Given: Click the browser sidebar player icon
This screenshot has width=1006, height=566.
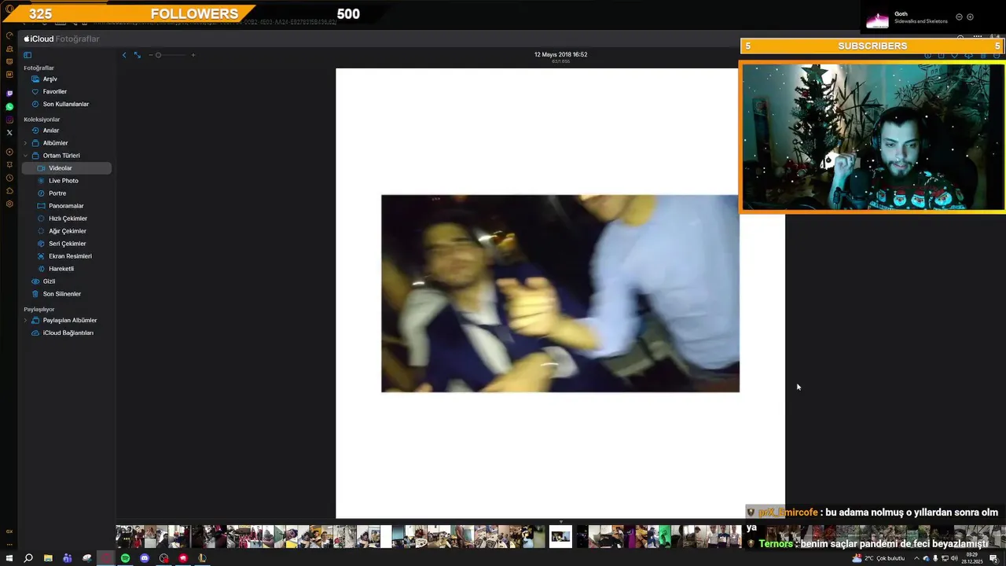Looking at the screenshot, I should tap(9, 152).
